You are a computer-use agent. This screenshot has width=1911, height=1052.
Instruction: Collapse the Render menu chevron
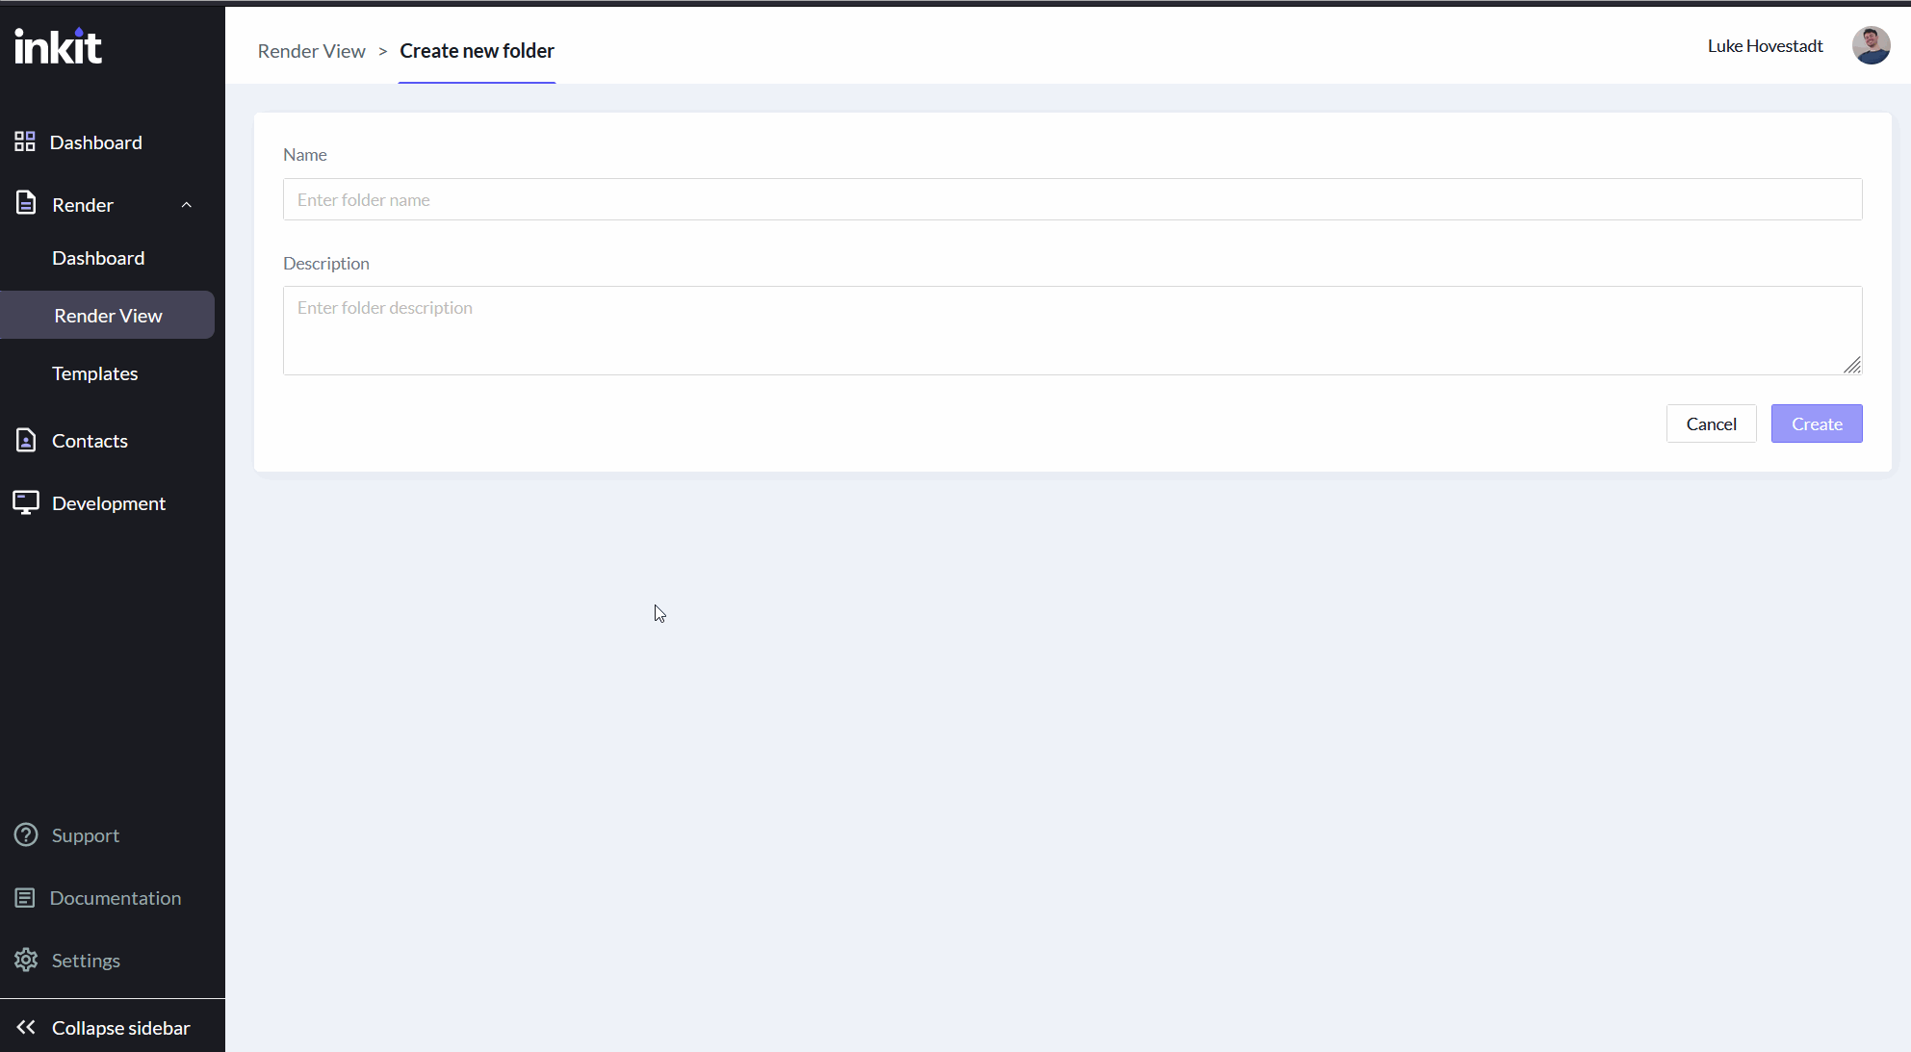(187, 205)
